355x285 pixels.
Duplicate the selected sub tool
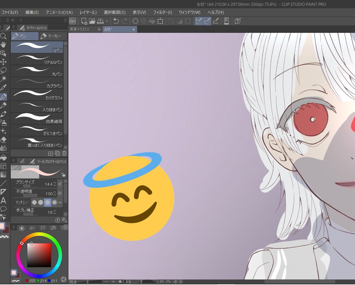57,153
